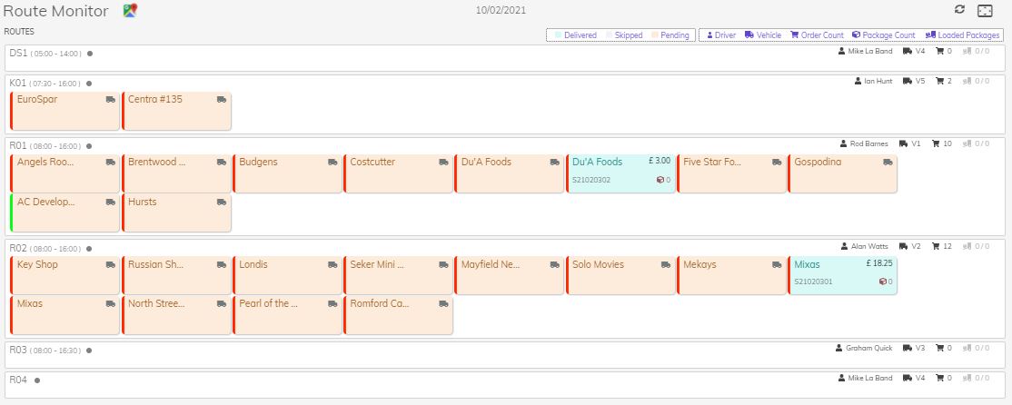Click the truck icon on Solo Movies card
Viewport: 1012px width, 405px height.
click(x=665, y=265)
